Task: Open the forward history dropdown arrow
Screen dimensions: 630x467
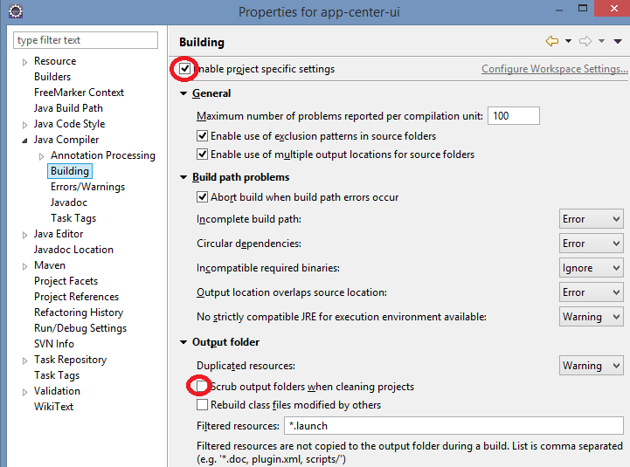Action: 602,41
